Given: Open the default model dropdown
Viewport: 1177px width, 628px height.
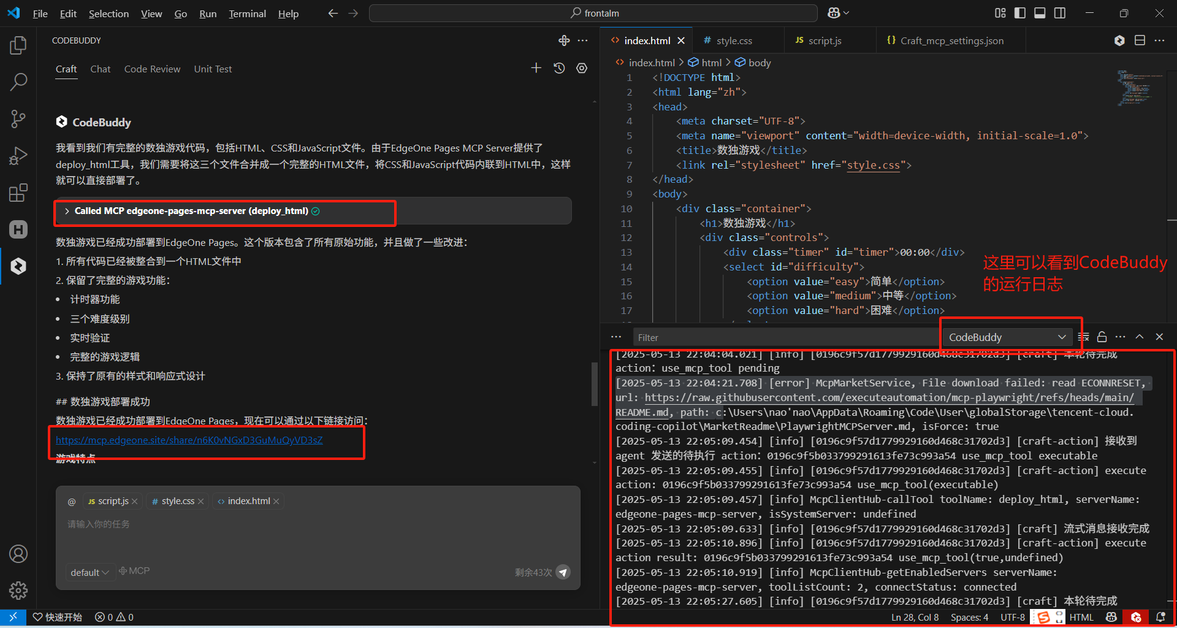Looking at the screenshot, I should (90, 572).
